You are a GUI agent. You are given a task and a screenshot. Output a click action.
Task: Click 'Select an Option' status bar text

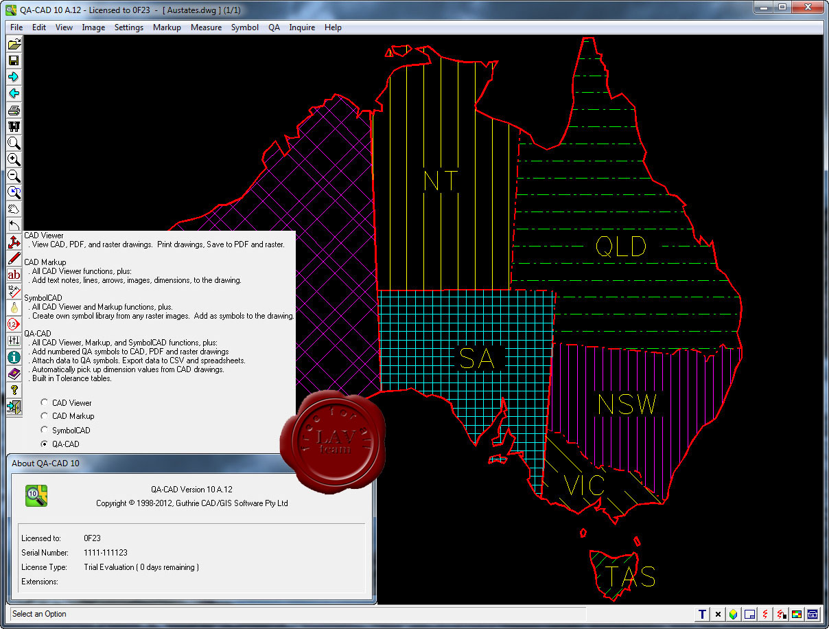pyautogui.click(x=40, y=614)
